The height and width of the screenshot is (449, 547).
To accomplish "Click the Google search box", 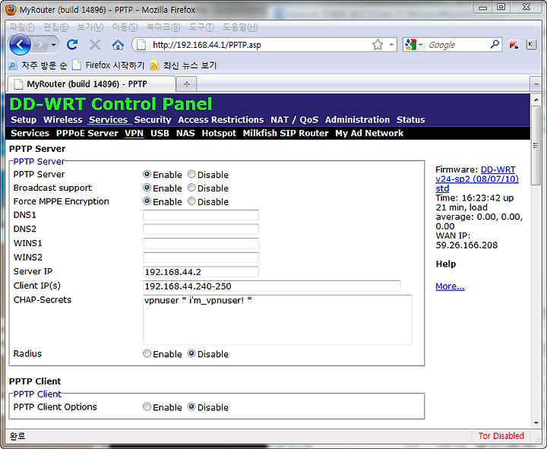I will [x=457, y=45].
